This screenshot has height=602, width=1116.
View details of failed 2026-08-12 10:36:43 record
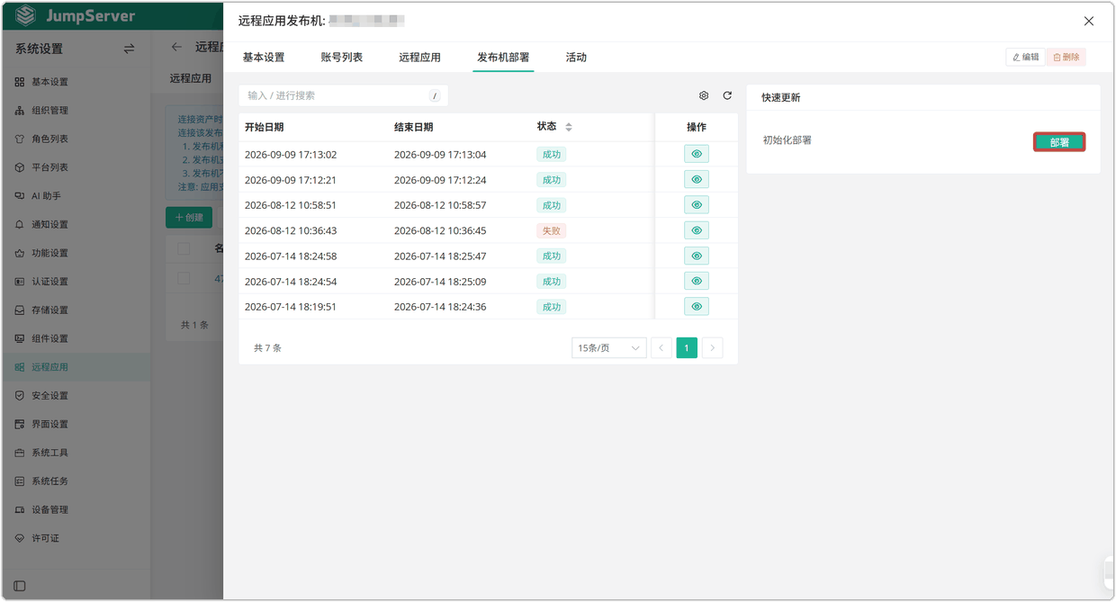click(x=696, y=230)
